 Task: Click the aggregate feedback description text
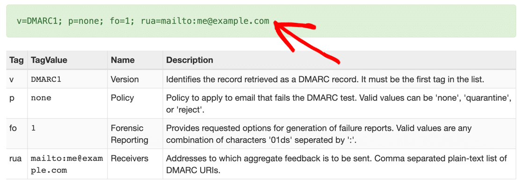pyautogui.click(x=335, y=165)
